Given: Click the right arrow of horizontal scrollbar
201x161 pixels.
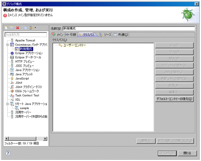Looking at the screenshot, I should pyautogui.click(x=45, y=138).
